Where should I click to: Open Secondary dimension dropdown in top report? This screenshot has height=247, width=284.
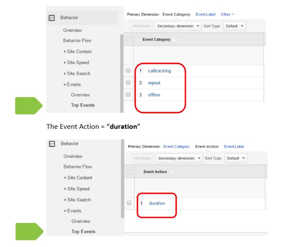click(x=178, y=26)
